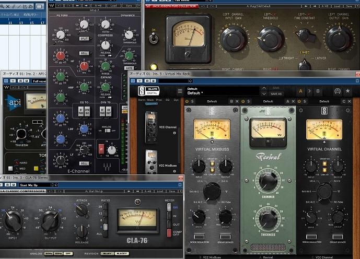Click the PuigChild Time Constant selector

click(305, 36)
